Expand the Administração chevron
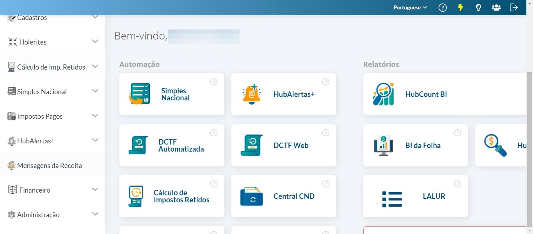 coord(95,214)
